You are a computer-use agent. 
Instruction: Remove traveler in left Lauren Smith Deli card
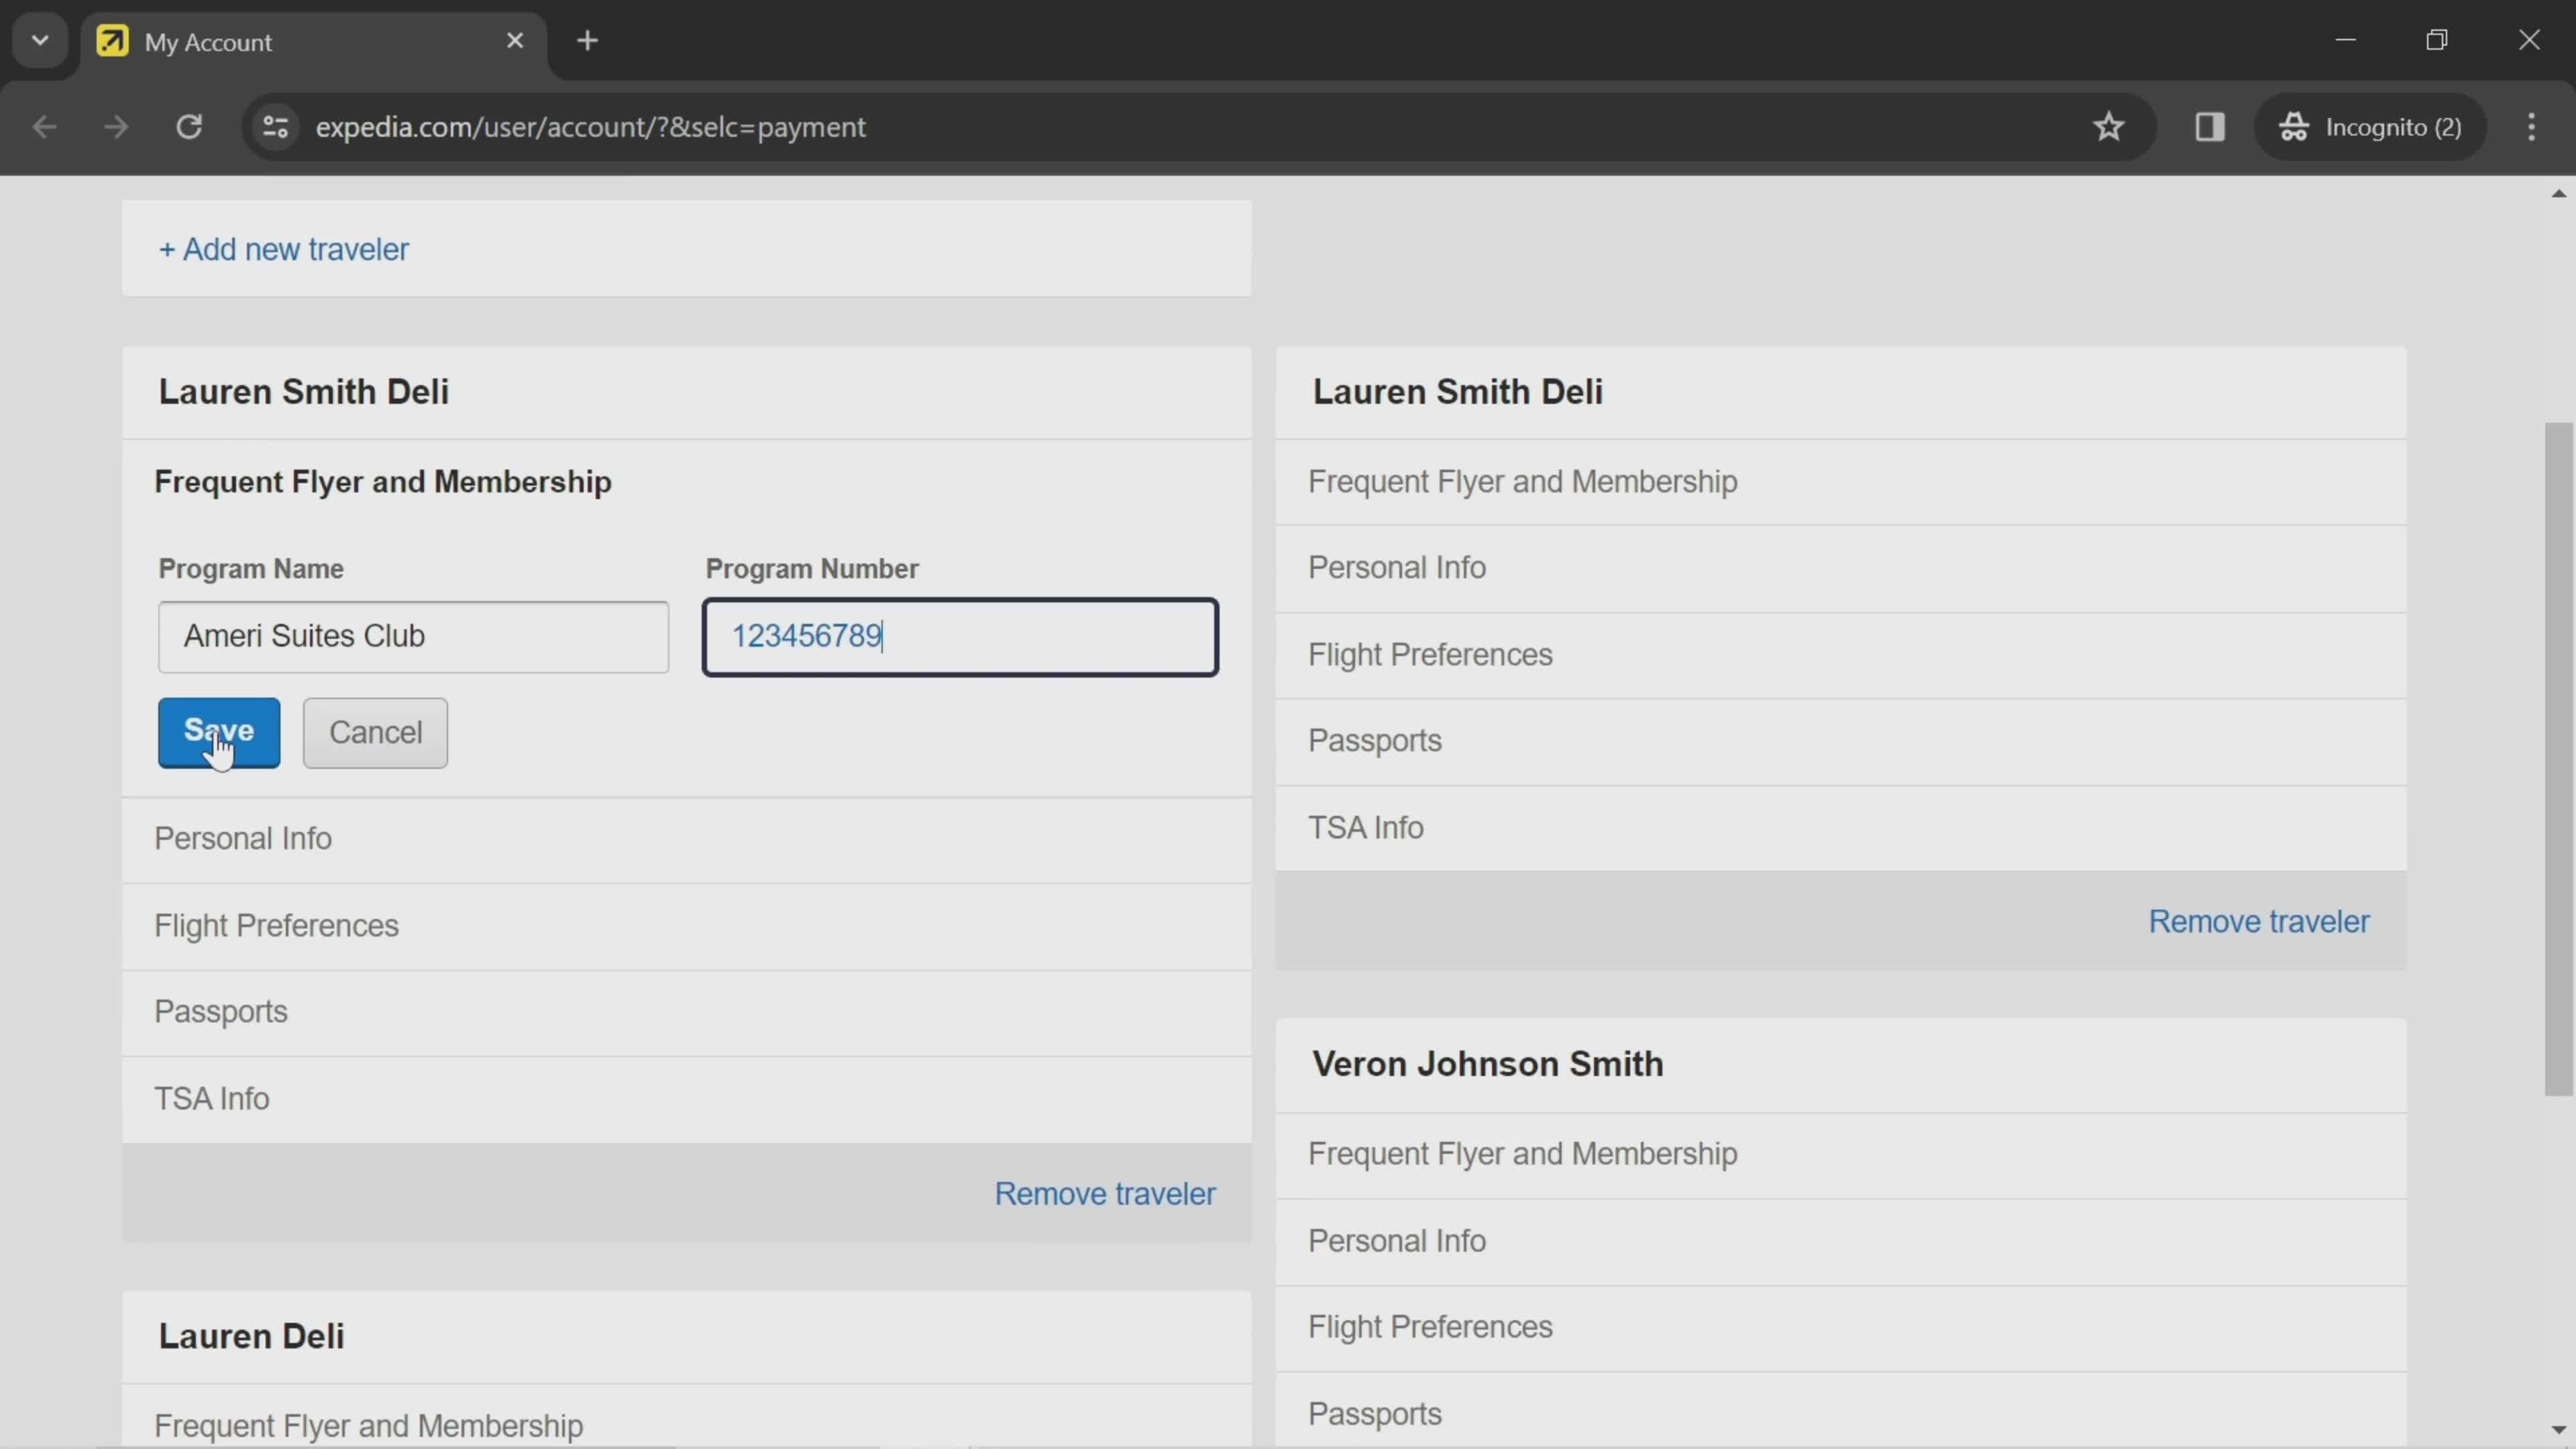coord(1105,1194)
